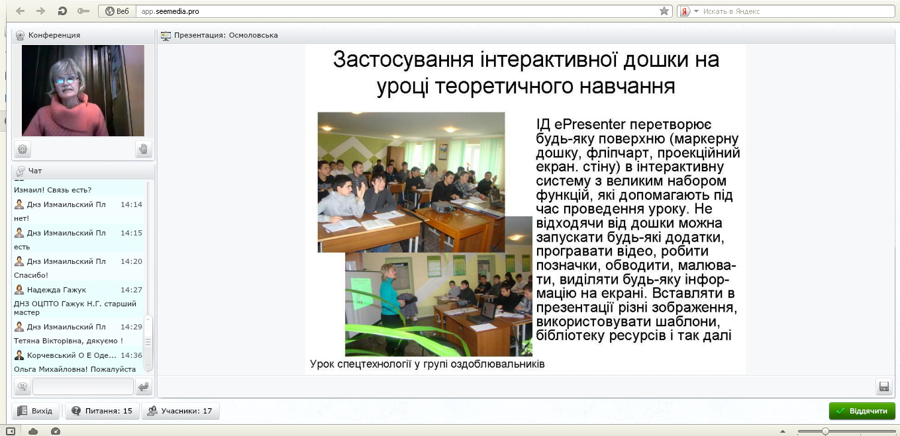Raise hand using the hand icon
The height and width of the screenshot is (436, 900).
(143, 149)
